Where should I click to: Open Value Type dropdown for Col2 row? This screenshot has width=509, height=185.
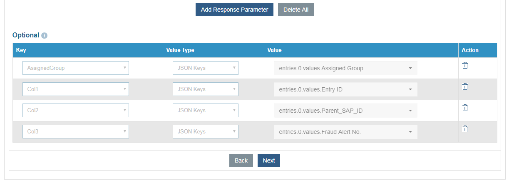(206, 111)
